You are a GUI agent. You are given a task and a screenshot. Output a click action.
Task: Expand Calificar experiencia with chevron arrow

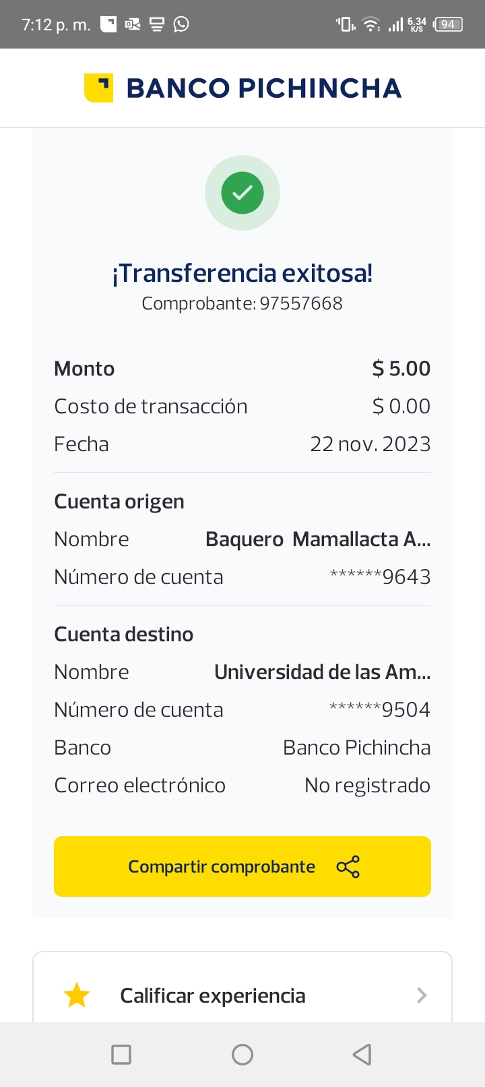422,995
